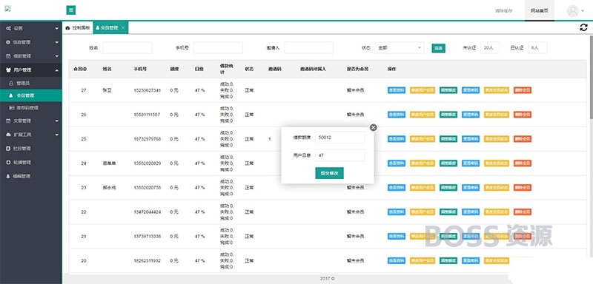593x284 pixels.
Task: Click the calendar icon beside 借款管理
Action: pyautogui.click(x=8, y=56)
